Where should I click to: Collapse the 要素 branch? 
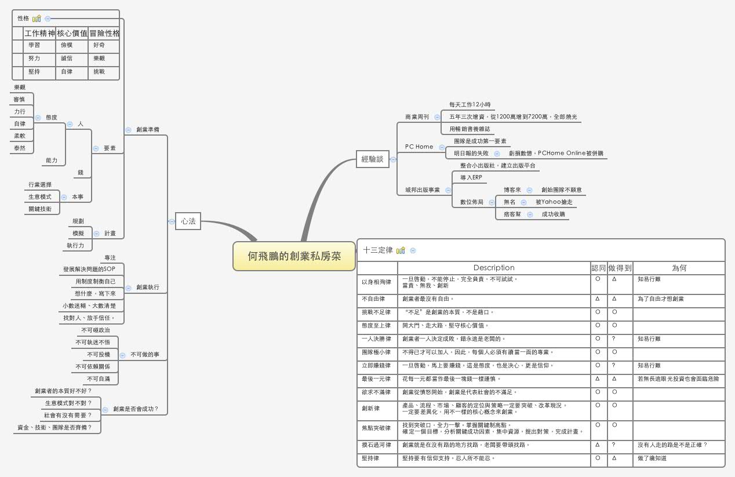(x=96, y=148)
